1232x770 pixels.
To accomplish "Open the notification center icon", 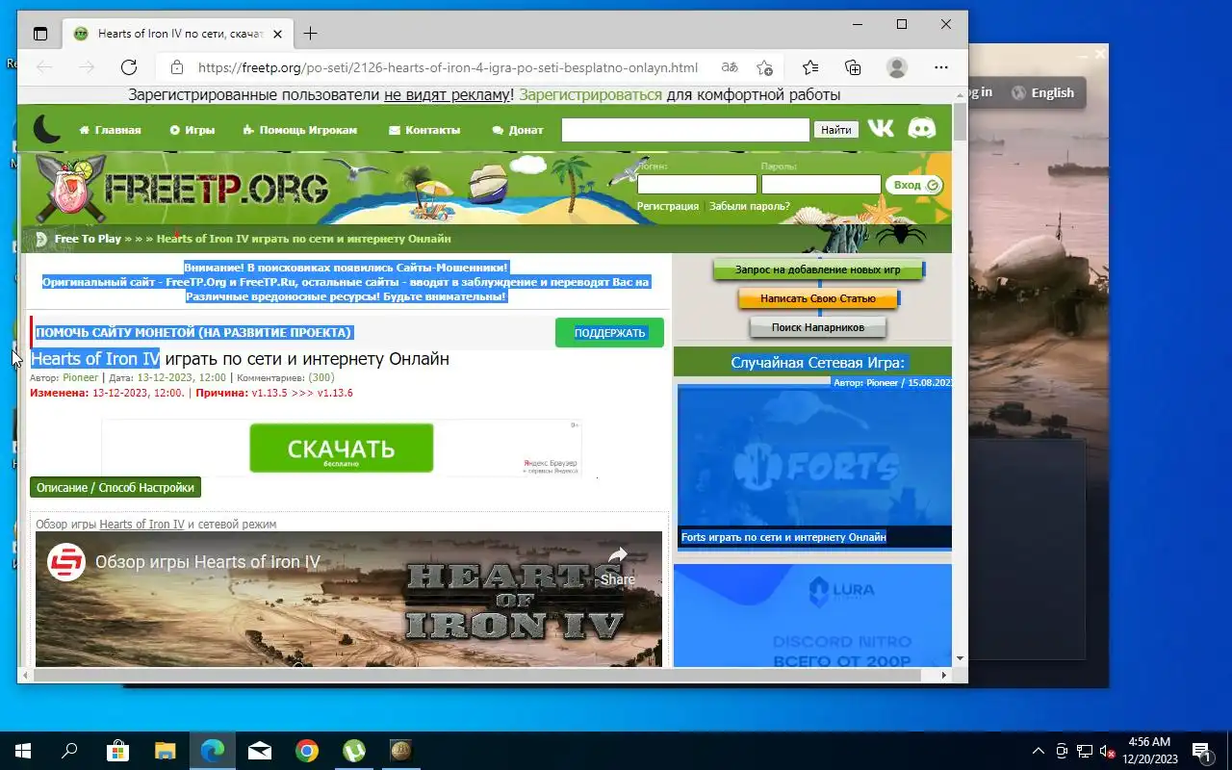I will [1201, 751].
